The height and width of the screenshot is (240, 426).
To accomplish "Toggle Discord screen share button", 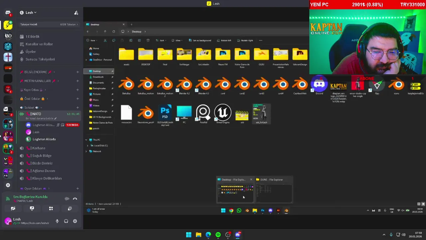I will [x=32, y=208].
